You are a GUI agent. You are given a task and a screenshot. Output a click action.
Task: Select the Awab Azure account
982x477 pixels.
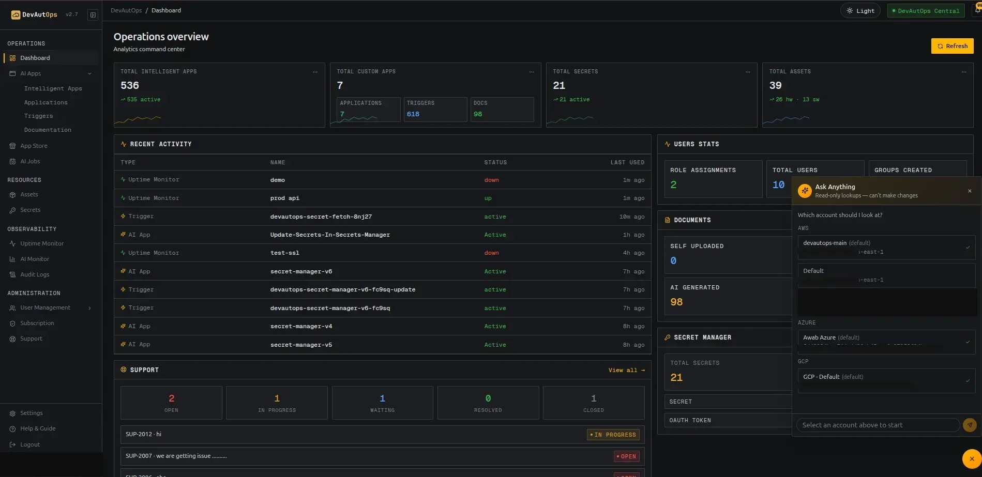pos(886,342)
